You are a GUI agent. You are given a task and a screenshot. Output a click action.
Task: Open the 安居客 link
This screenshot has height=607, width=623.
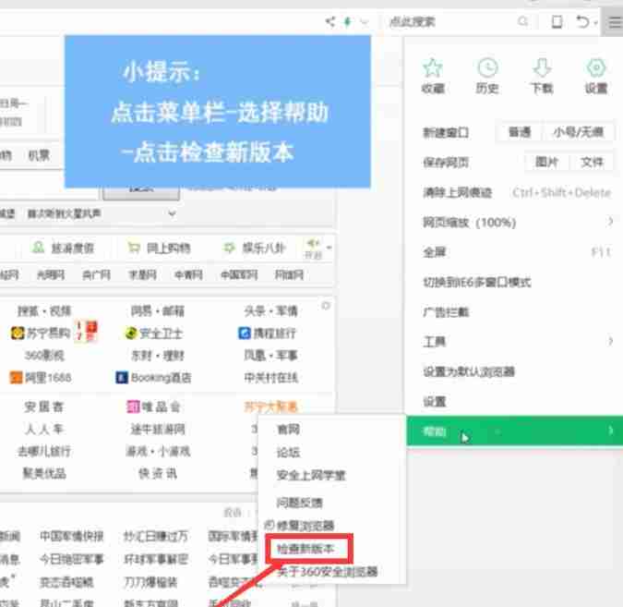43,407
